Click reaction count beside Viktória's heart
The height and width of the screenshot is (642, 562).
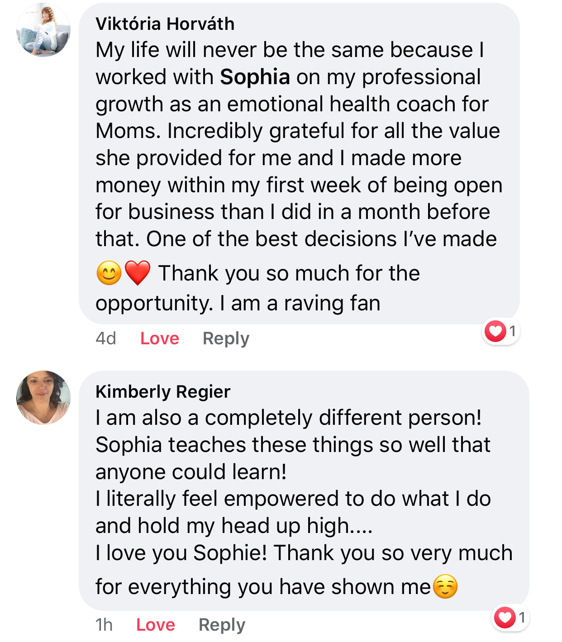coord(512,331)
